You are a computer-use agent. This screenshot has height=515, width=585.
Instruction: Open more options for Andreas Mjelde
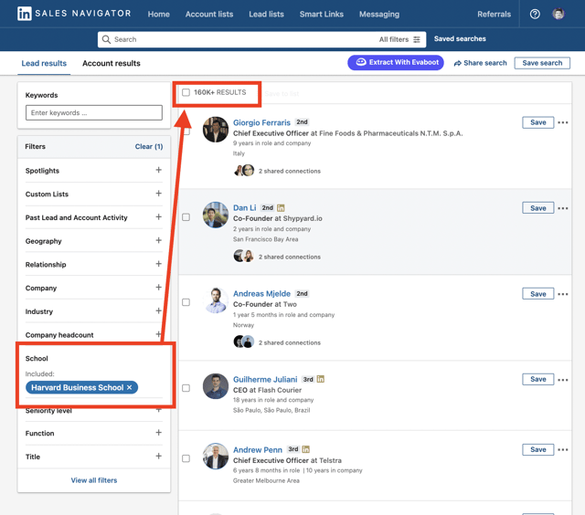563,294
